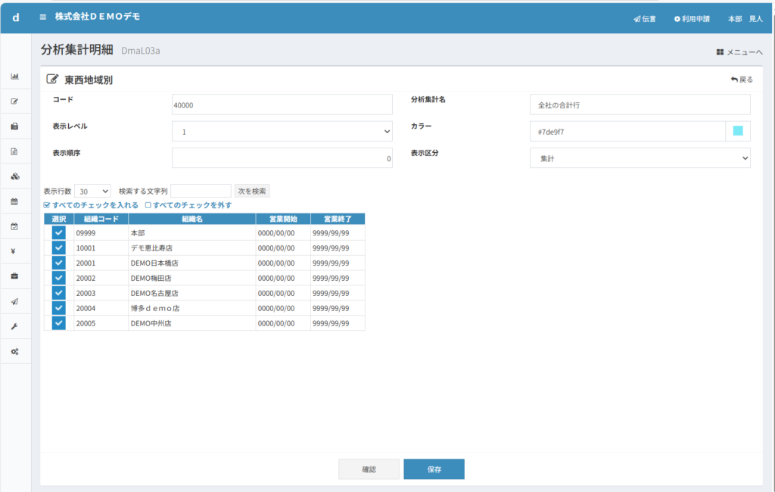775x492 pixels.
Task: Open the briefcase sidebar icon
Action: [x=14, y=276]
